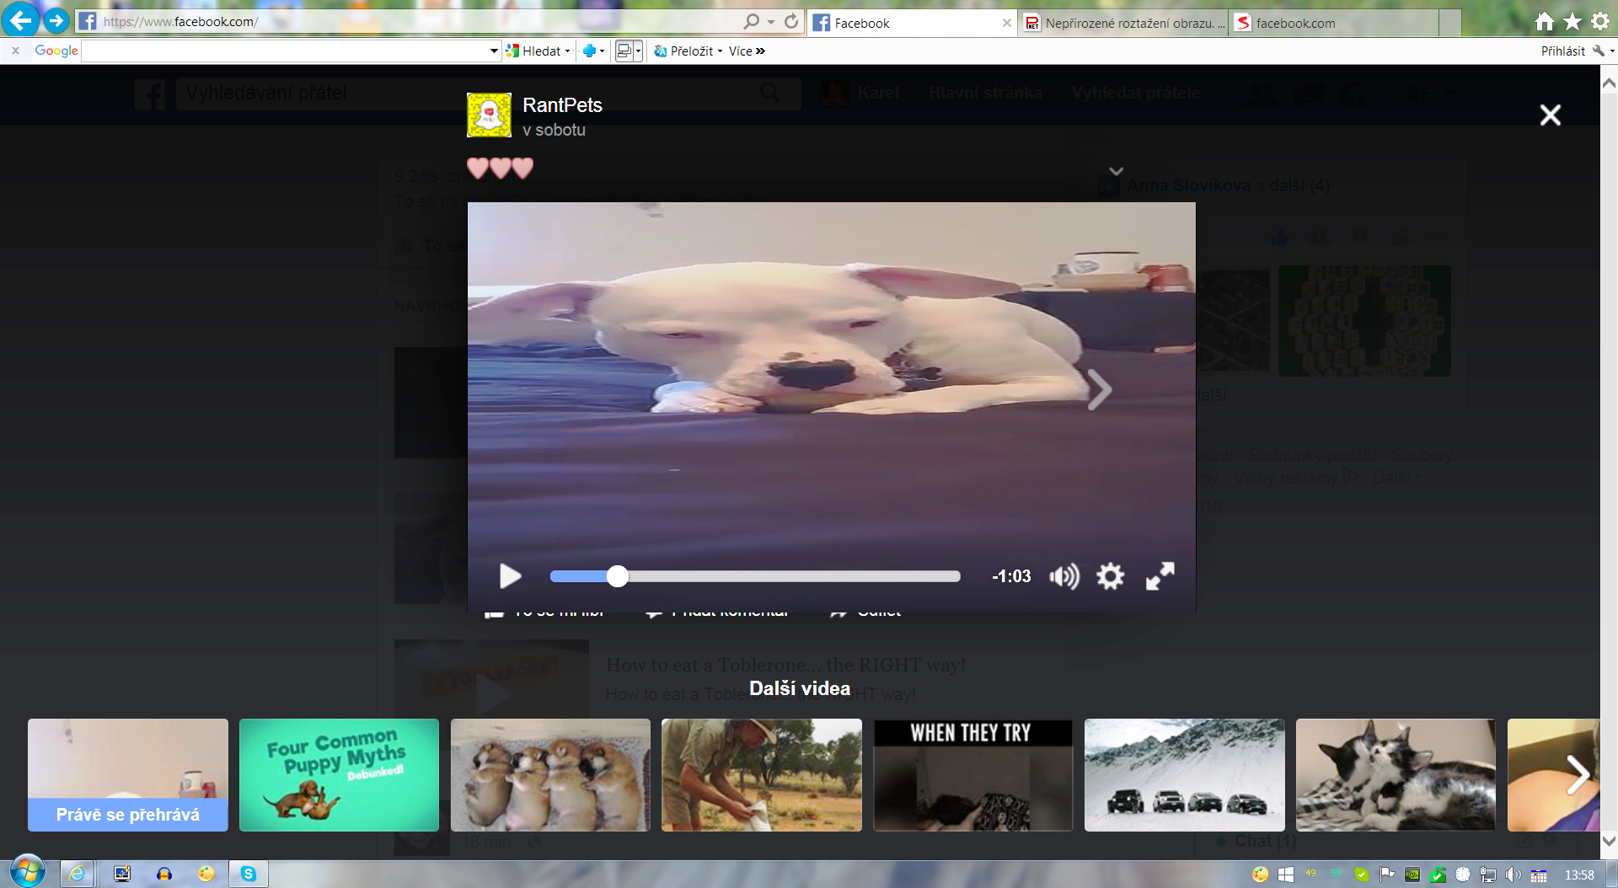1618x888 pixels.
Task: Show desktop using the taskbar corner button
Action: pos(1611,875)
